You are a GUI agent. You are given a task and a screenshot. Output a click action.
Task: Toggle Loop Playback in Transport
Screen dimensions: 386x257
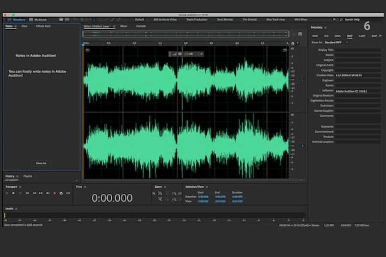click(61, 193)
